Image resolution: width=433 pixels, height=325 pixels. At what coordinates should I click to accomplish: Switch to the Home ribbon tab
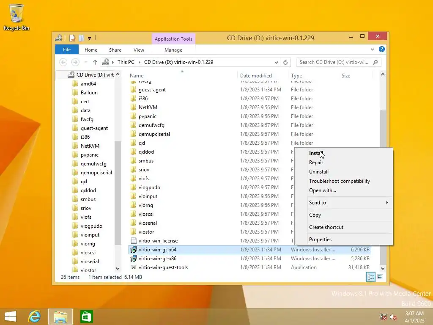(x=91, y=50)
